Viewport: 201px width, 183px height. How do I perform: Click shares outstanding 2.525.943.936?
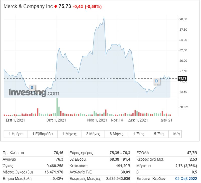coord(118,178)
